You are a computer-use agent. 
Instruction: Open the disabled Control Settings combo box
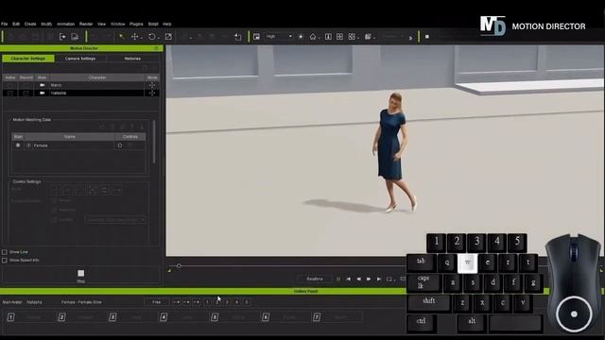(x=115, y=220)
